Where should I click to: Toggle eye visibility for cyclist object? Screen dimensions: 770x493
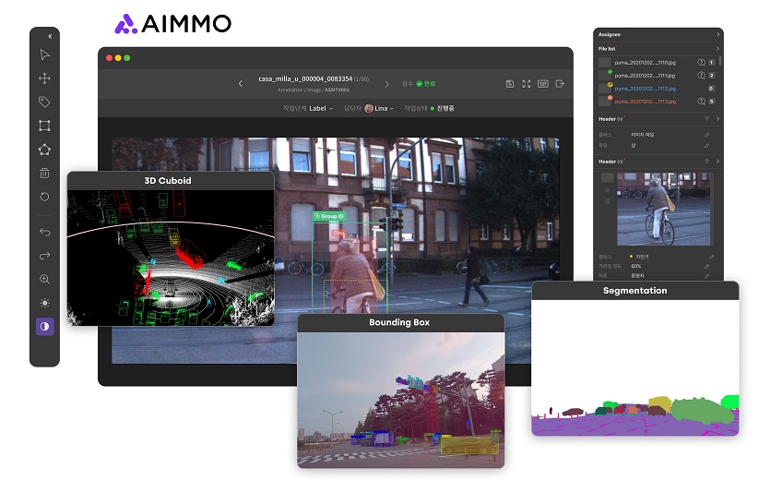(x=608, y=190)
